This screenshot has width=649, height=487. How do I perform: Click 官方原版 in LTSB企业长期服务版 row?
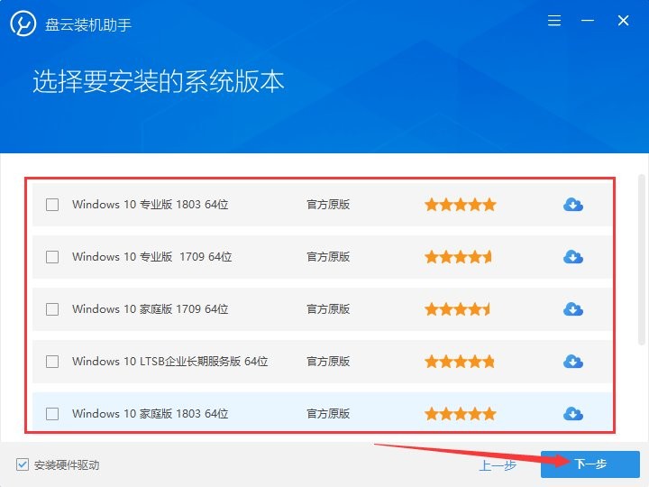[x=328, y=362]
